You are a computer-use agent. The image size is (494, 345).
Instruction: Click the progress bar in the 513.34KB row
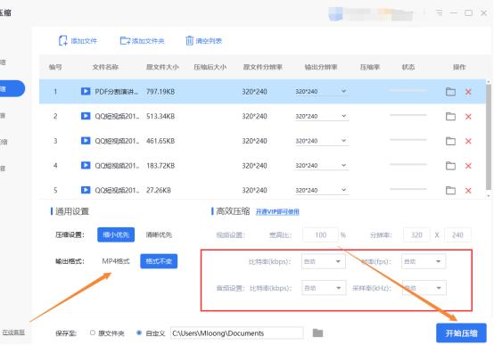[x=408, y=115]
